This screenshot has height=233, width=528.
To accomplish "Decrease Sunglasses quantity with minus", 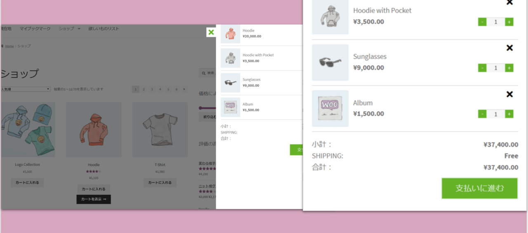I will [482, 68].
